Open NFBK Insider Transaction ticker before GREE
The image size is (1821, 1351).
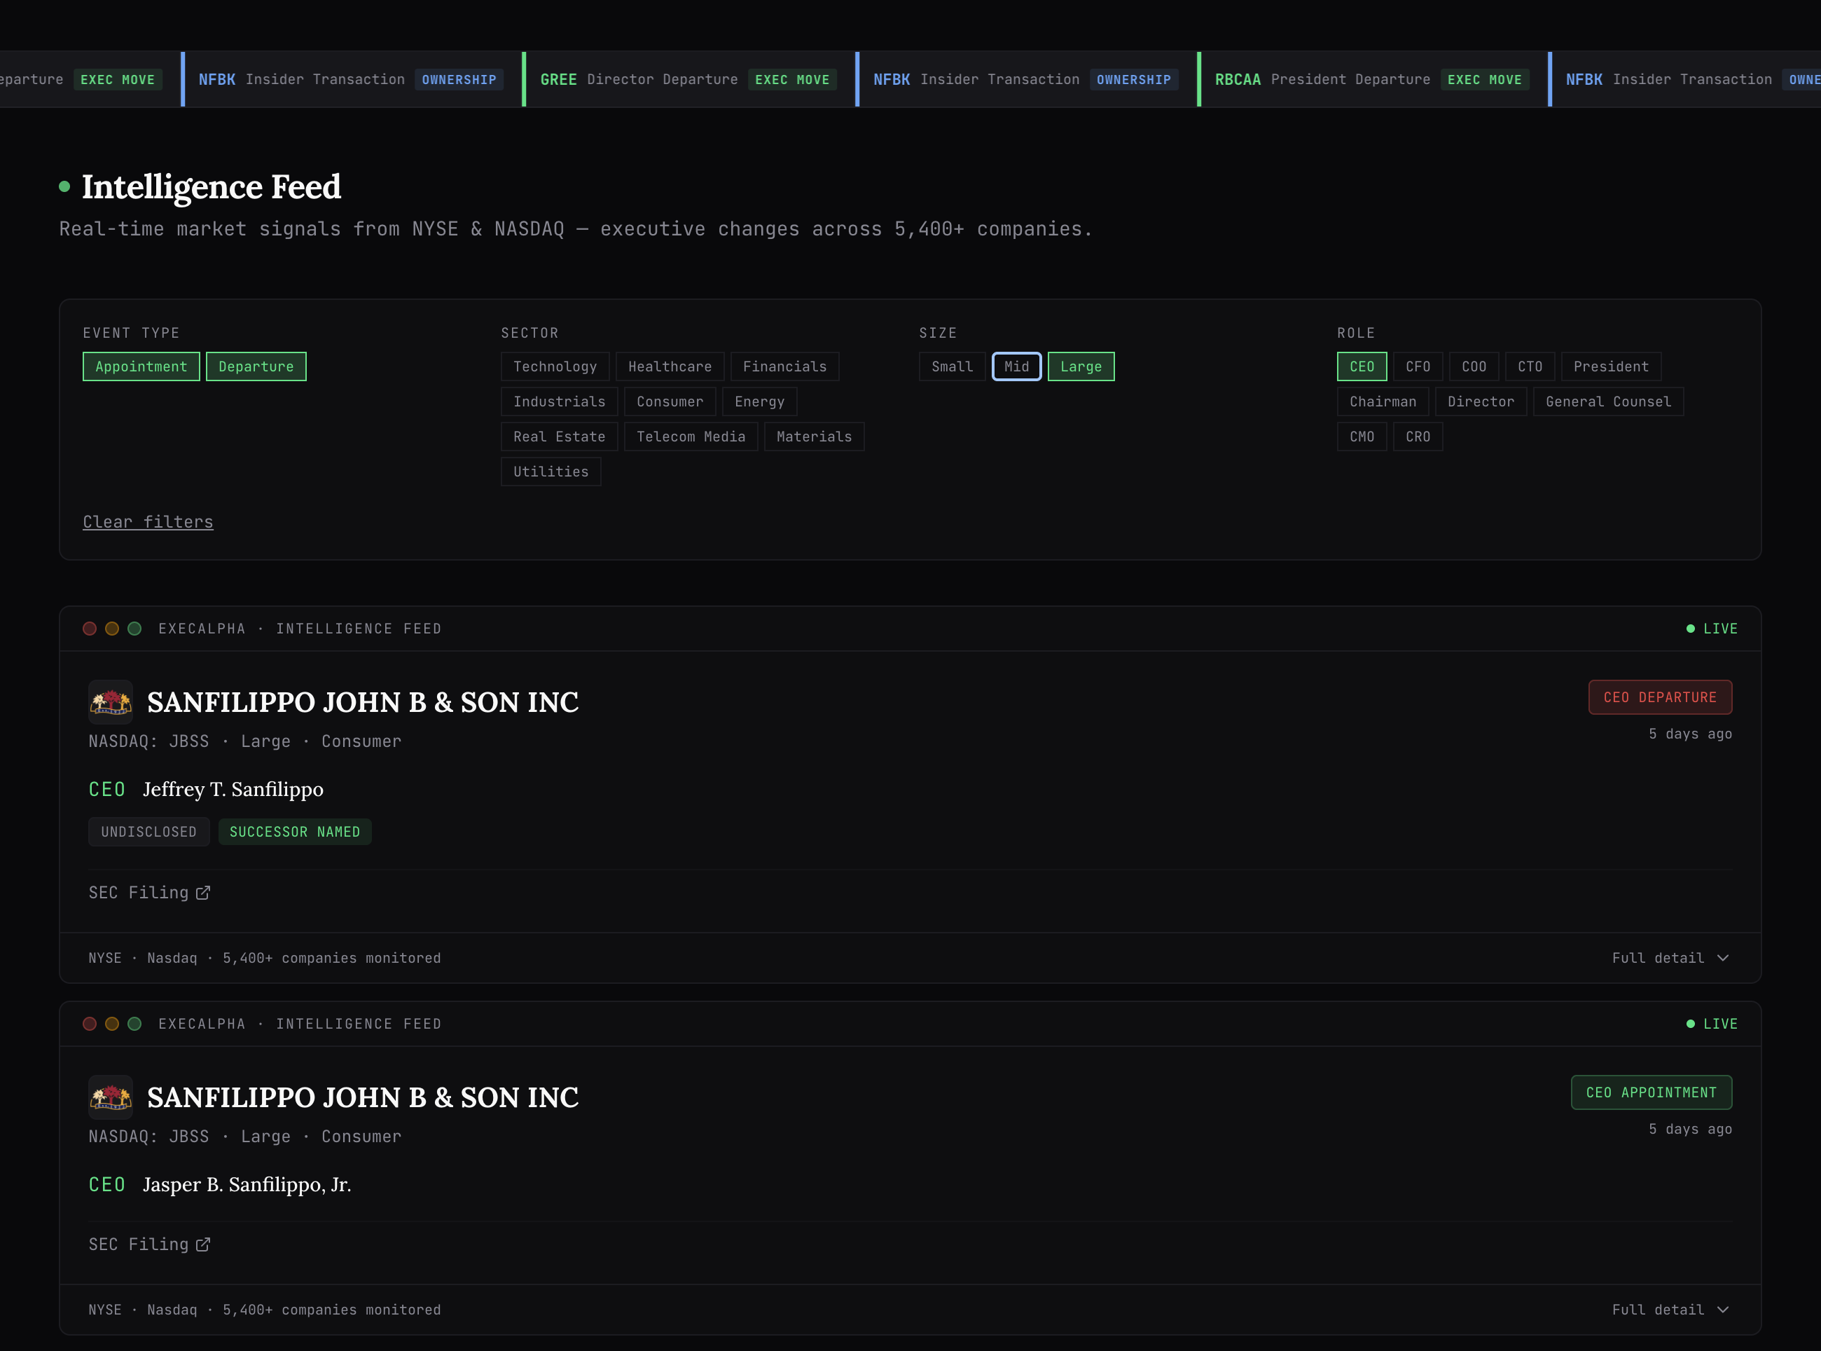[x=351, y=79]
